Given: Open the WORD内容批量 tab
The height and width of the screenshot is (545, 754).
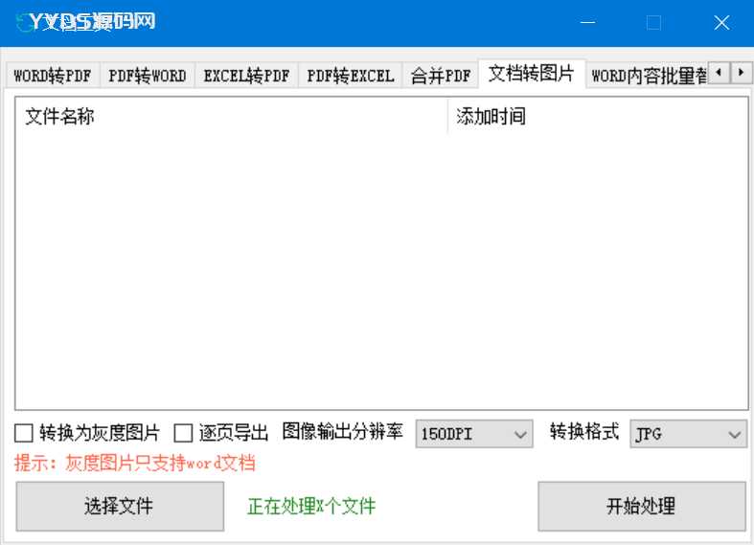Looking at the screenshot, I should pos(648,76).
